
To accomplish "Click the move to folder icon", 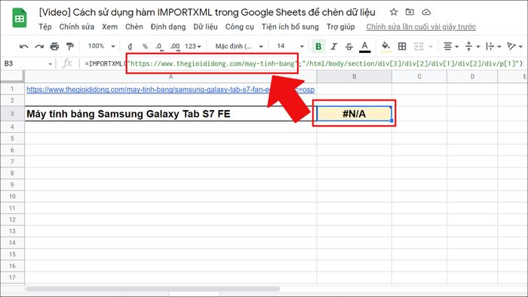I will click(x=410, y=12).
